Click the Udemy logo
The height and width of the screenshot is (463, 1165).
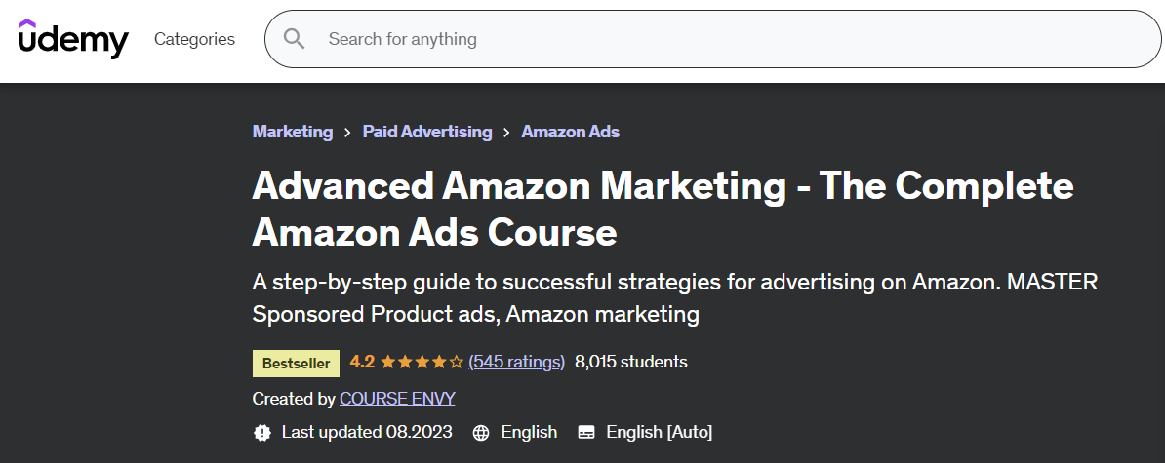(x=73, y=39)
